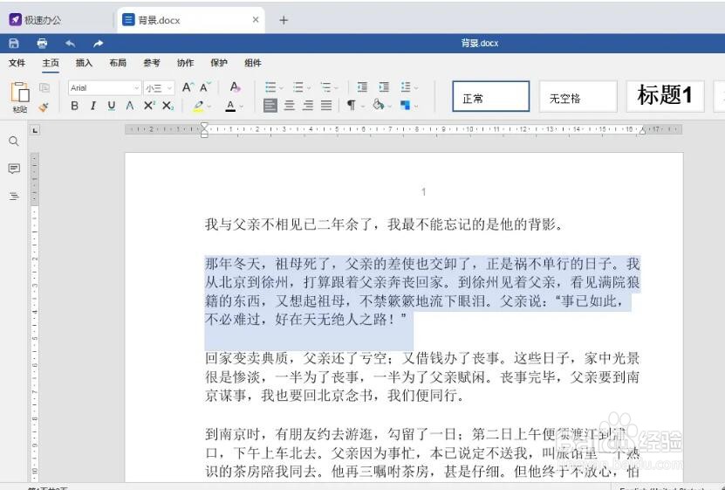
Task: Decrease font size with the smaller A icon
Action: tap(205, 87)
